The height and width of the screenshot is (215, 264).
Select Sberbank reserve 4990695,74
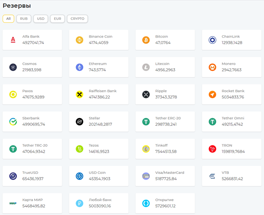pyautogui.click(x=34, y=124)
